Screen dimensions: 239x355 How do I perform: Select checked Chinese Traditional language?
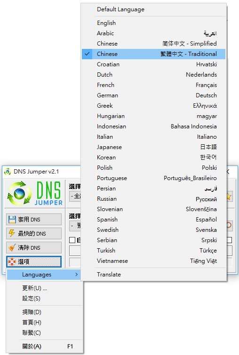tap(153, 54)
